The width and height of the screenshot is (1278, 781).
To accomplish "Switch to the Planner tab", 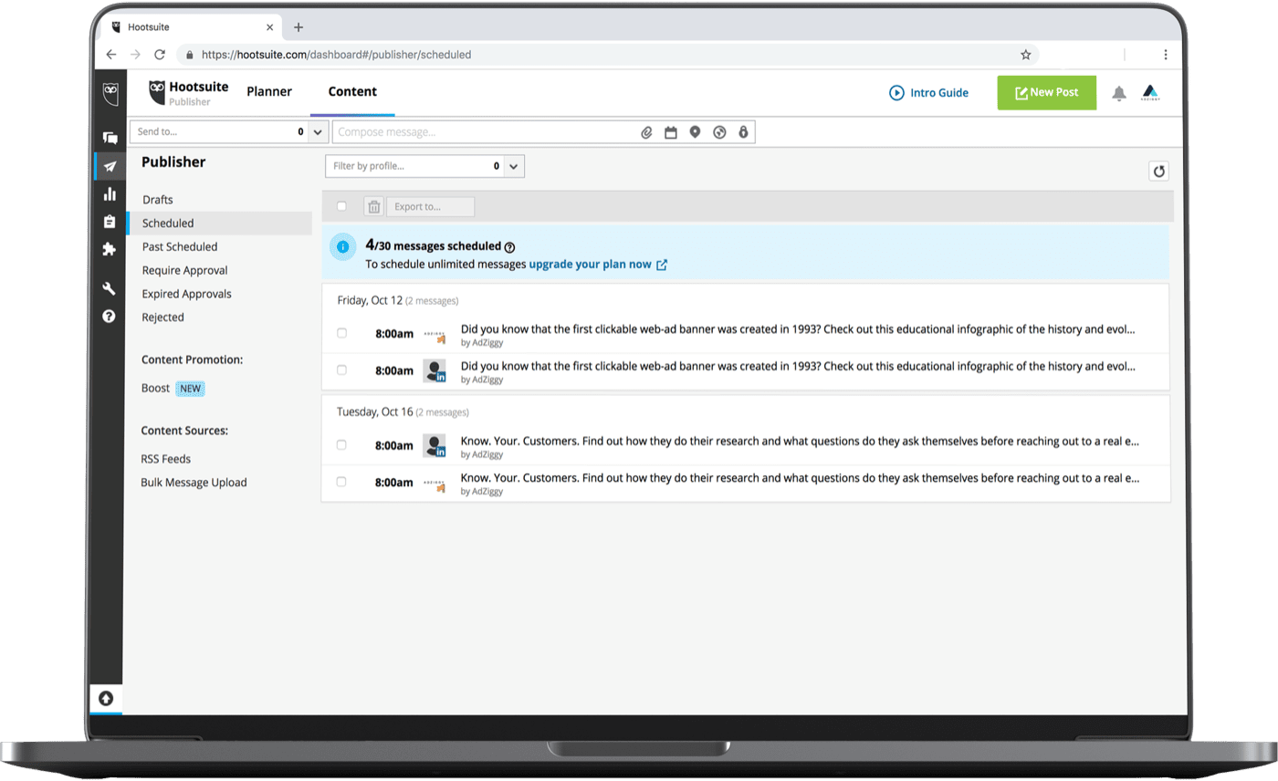I will coord(269,92).
